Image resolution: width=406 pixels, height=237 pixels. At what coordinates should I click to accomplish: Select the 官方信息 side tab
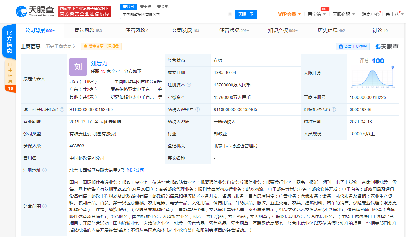[x=9, y=42]
